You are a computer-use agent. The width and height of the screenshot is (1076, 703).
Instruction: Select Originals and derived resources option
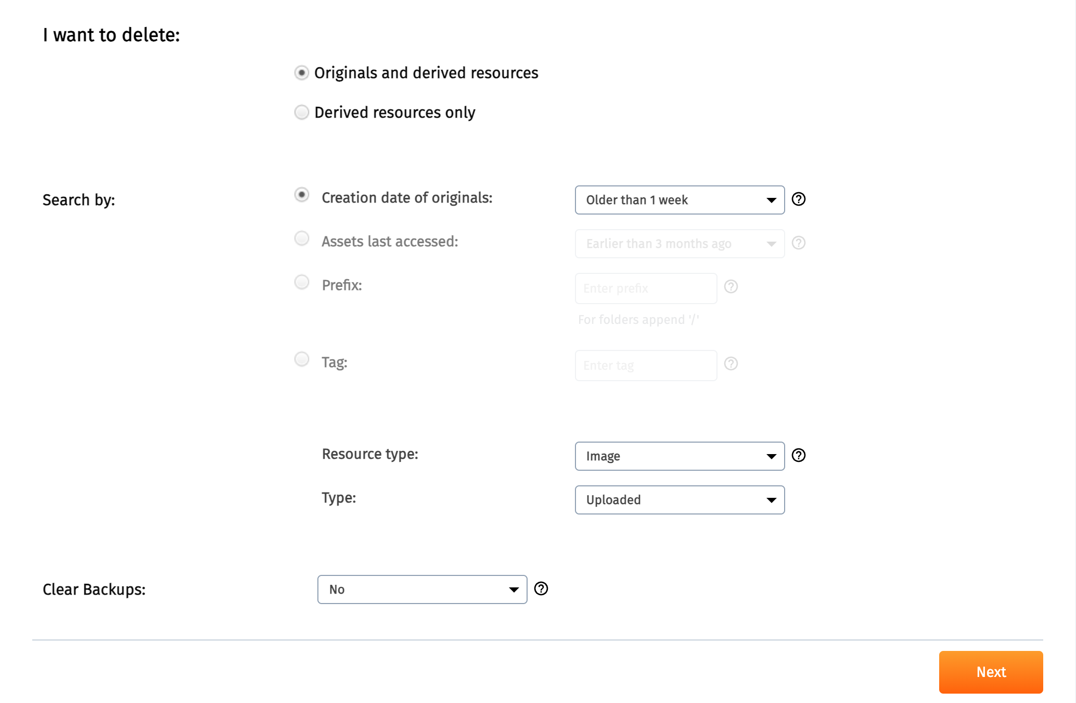tap(302, 72)
